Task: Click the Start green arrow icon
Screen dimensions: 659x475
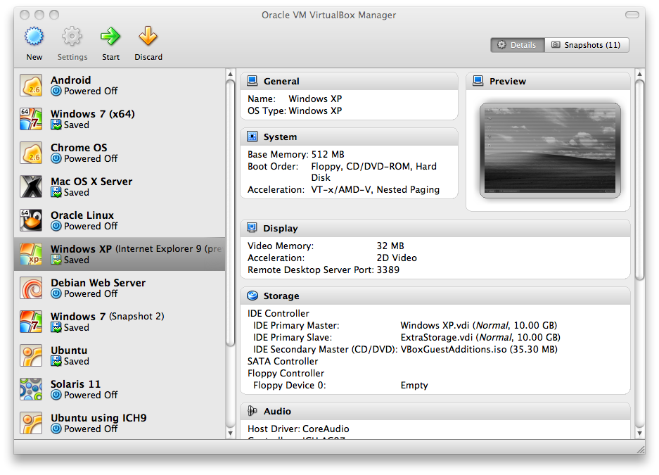Action: (x=110, y=37)
